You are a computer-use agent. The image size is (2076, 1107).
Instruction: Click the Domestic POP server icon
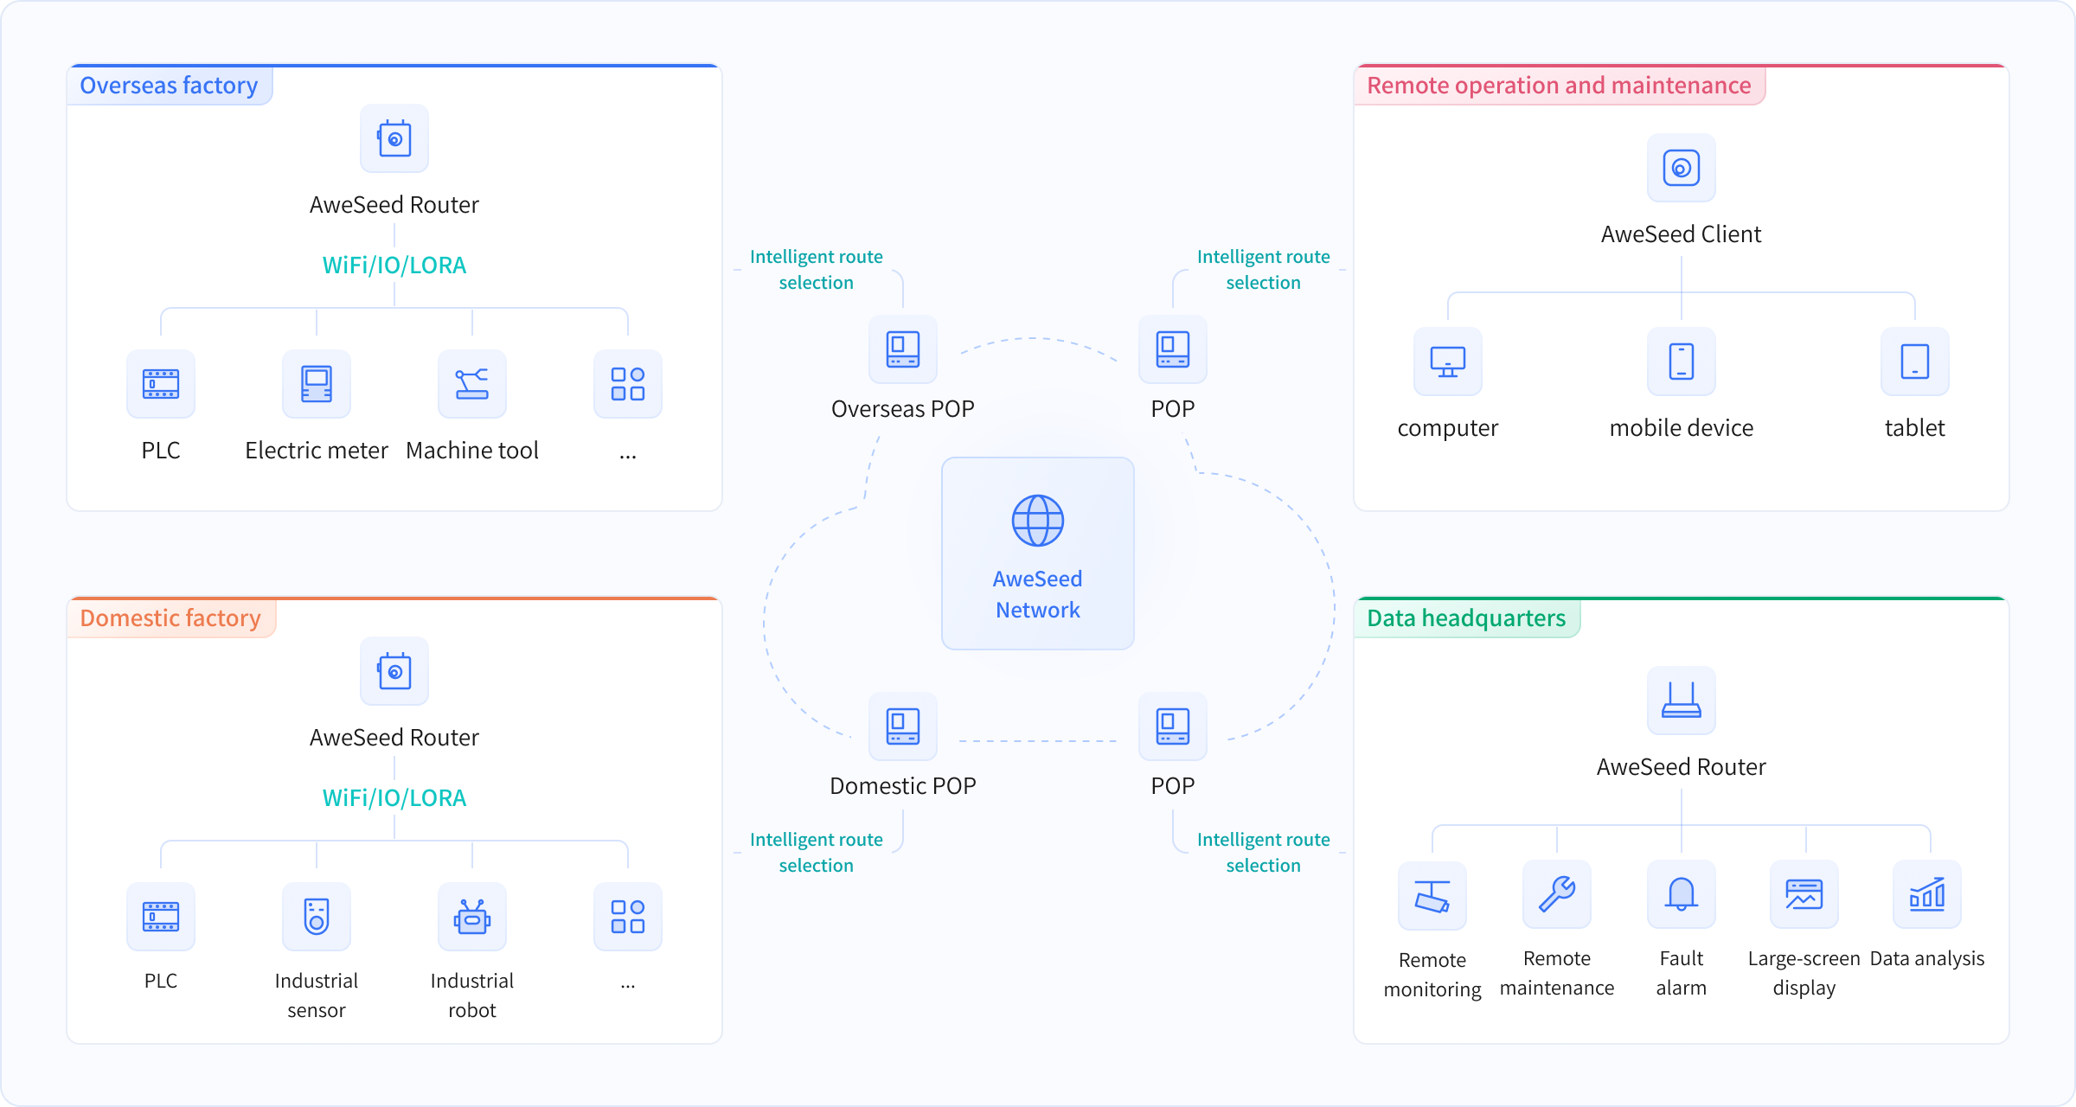coord(903,726)
